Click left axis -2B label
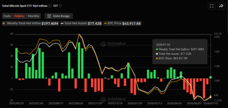Viewport: 228px width, 108px height. click(11, 100)
